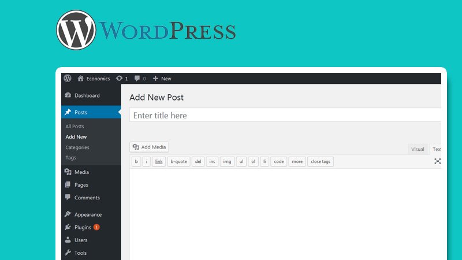Open Pages in the sidebar

(x=91, y=185)
